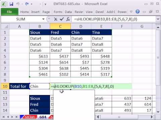
Task: Select row 5 header
Action: pyautogui.click(x=5, y=56)
